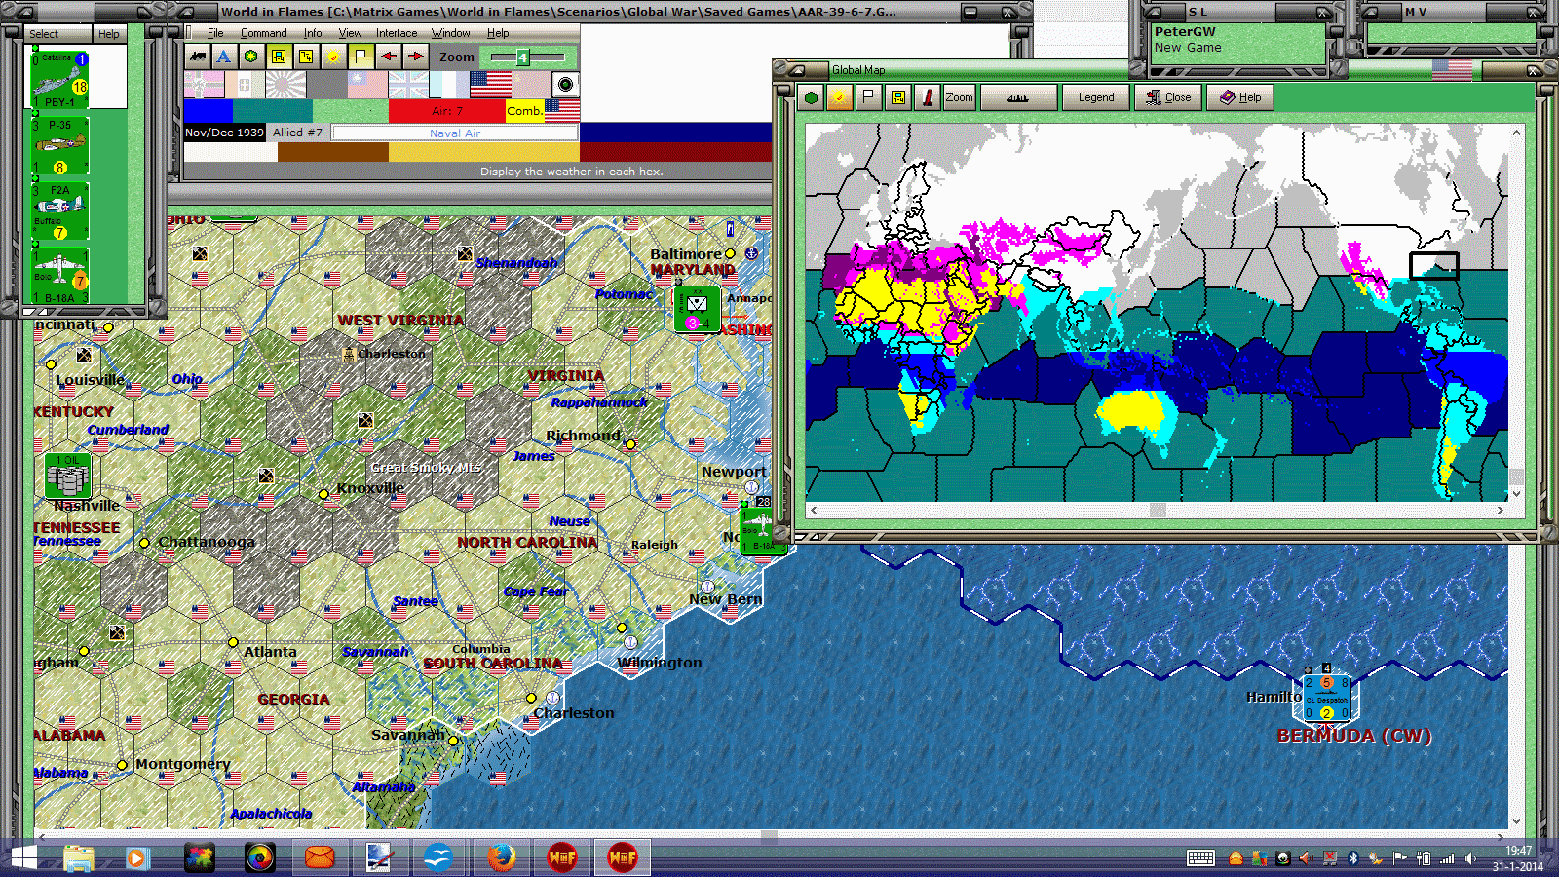Click the green hexagon icon in main toolbar

(x=251, y=57)
